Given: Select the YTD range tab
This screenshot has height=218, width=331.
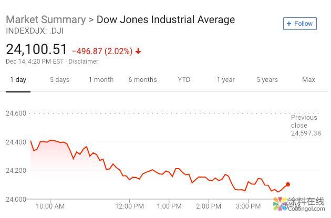Looking at the screenshot, I should (x=184, y=80).
